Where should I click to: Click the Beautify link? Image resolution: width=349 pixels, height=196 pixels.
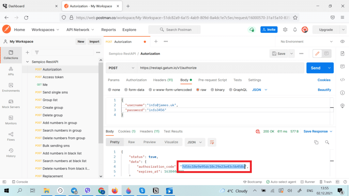click(x=324, y=90)
